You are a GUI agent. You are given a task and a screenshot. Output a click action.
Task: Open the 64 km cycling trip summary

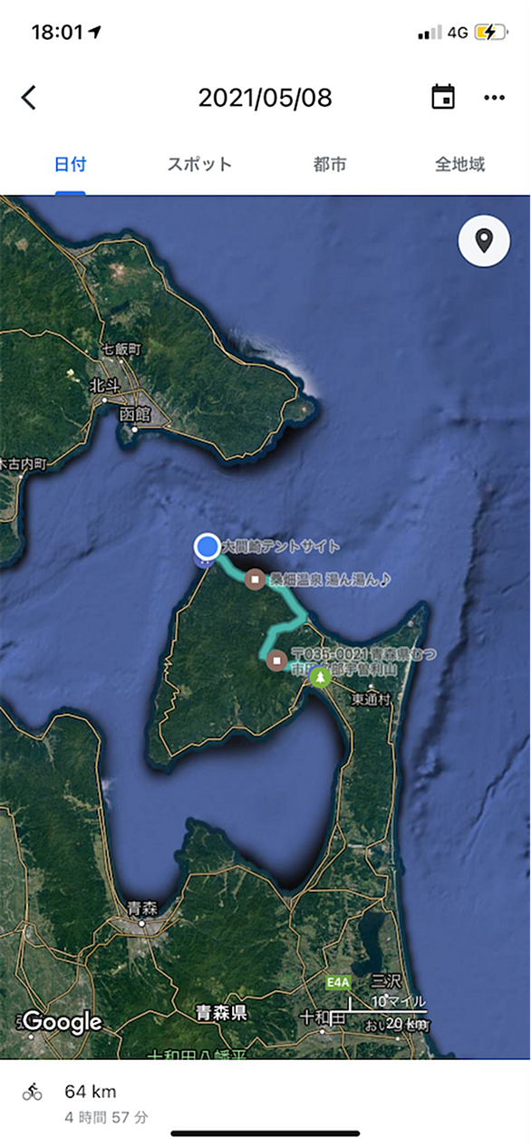pos(265,1102)
